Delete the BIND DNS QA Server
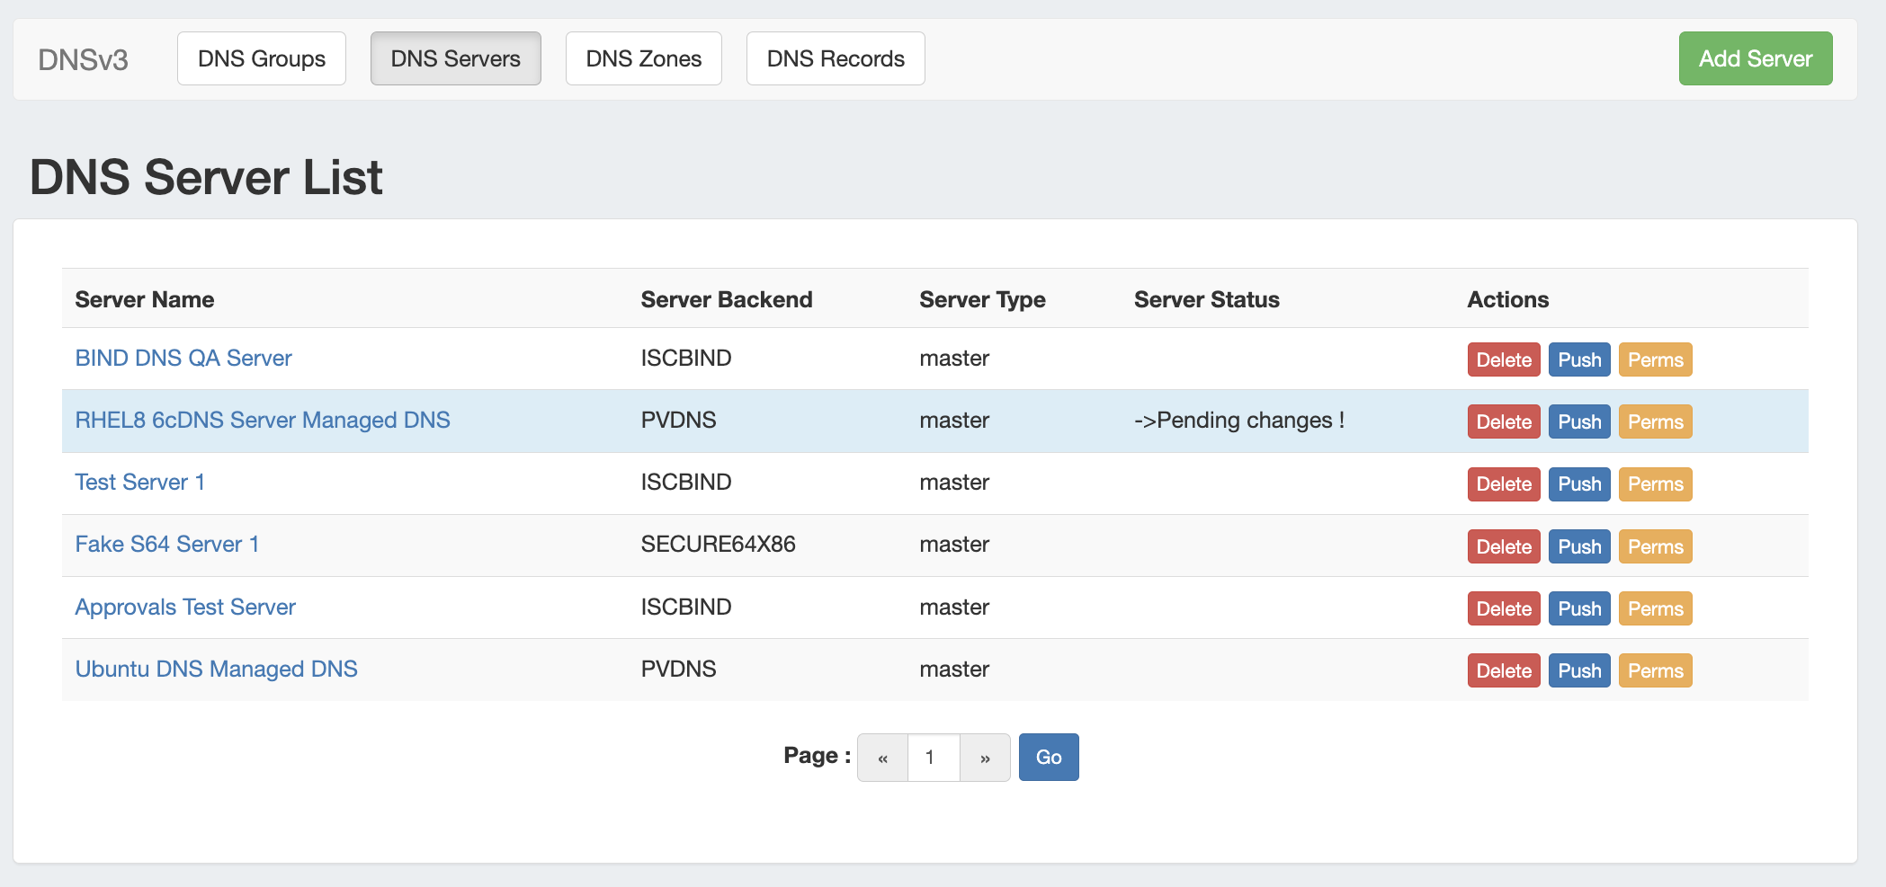The width and height of the screenshot is (1886, 887). coord(1503,359)
